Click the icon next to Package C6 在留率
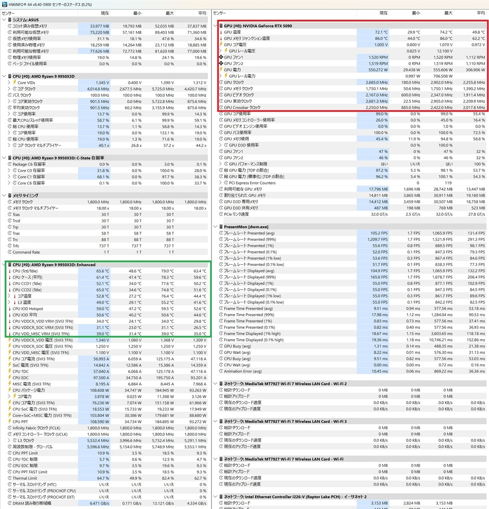 tap(10, 164)
